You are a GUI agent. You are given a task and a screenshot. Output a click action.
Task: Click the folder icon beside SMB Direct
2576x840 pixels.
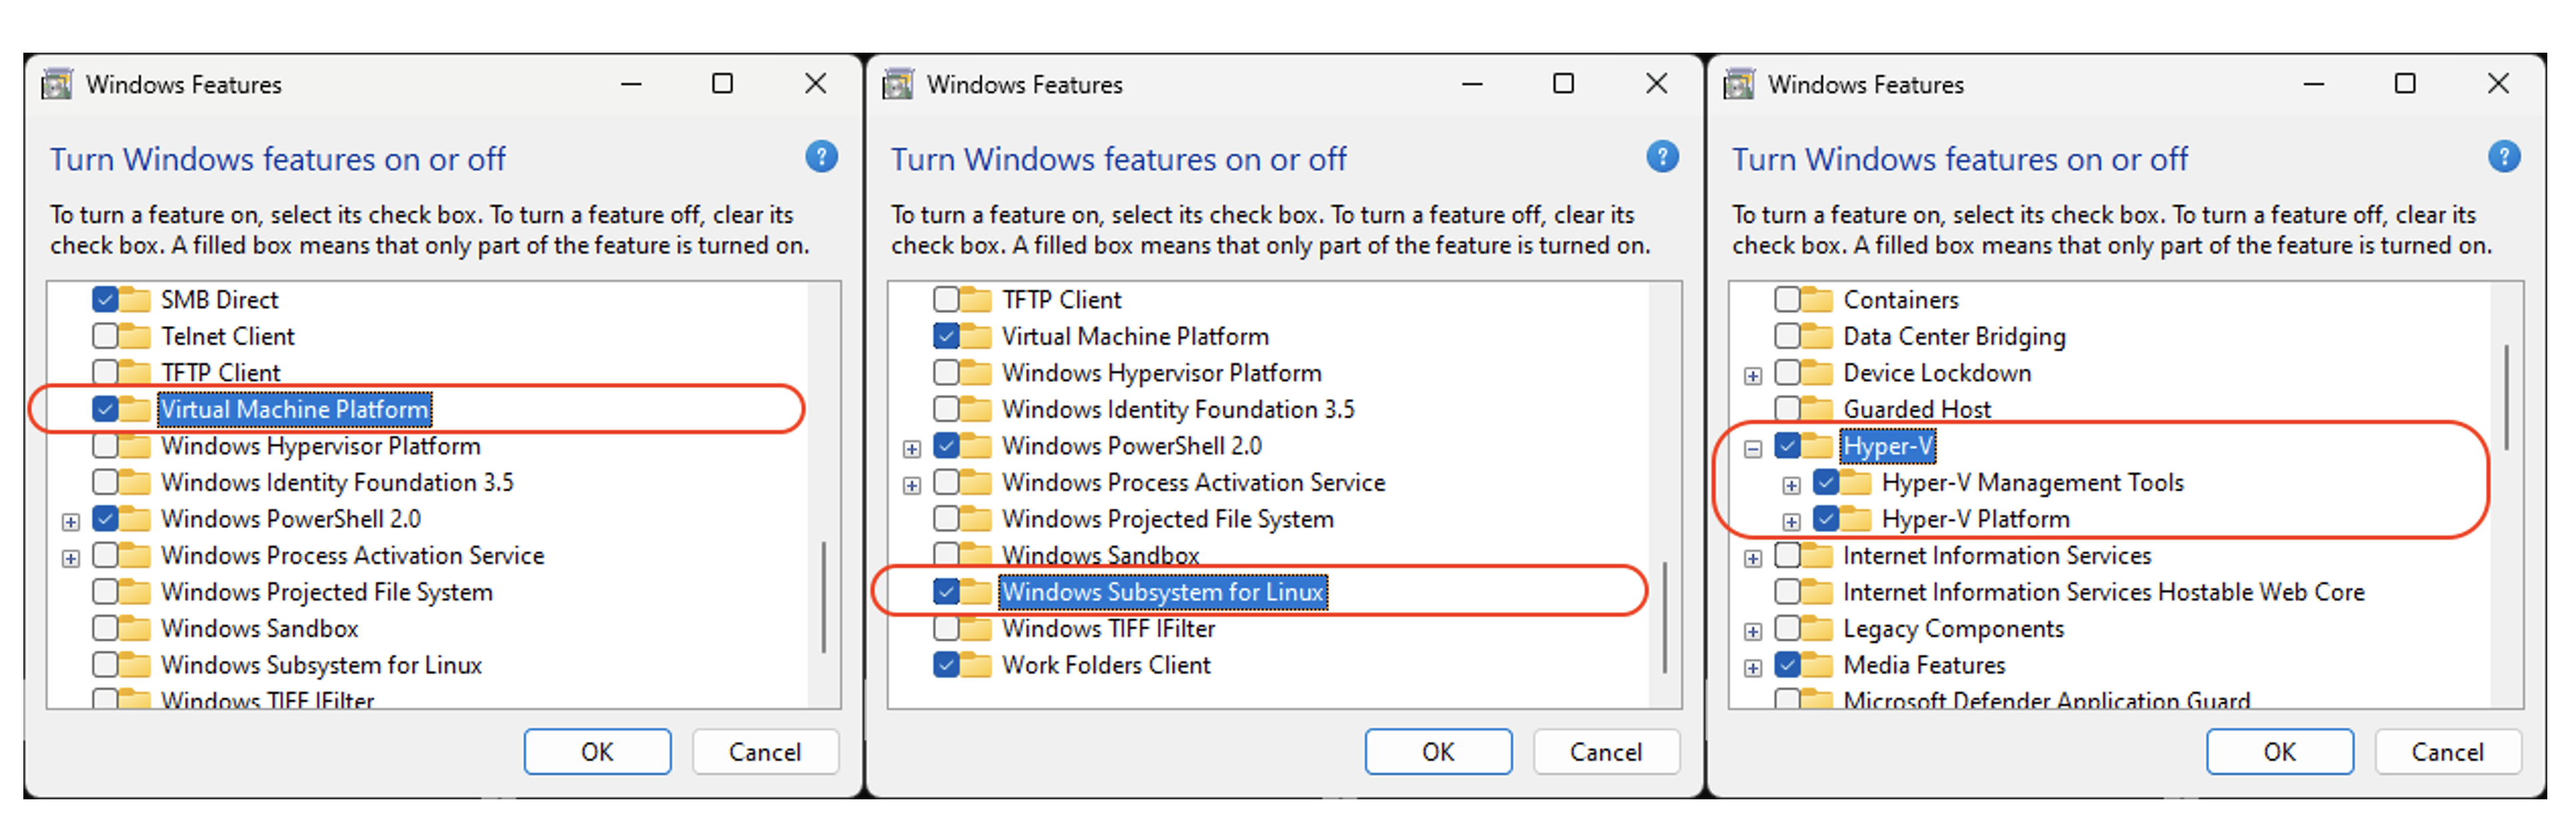pyautogui.click(x=134, y=299)
